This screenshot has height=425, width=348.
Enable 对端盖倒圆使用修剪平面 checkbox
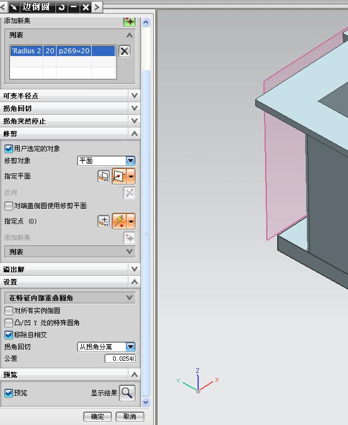(9, 206)
